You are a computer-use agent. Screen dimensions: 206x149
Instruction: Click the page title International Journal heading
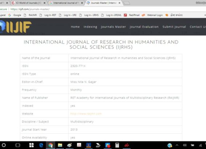pyautogui.click(x=101, y=45)
